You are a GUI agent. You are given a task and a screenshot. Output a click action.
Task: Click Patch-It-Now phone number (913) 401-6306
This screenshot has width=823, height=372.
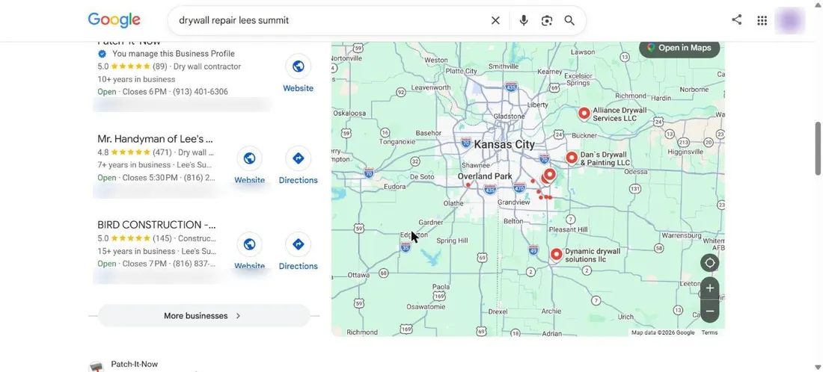pos(201,92)
